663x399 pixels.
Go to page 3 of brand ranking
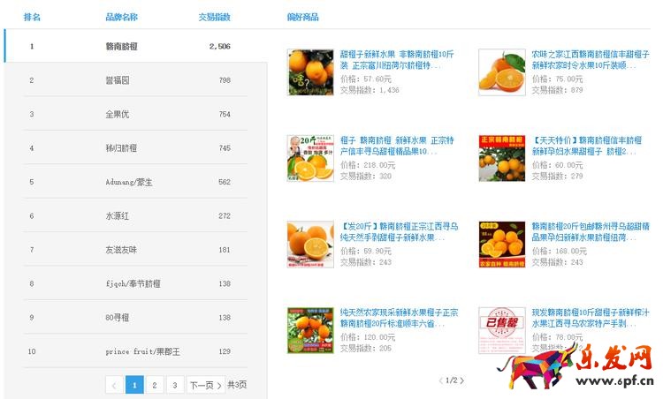[x=175, y=385]
